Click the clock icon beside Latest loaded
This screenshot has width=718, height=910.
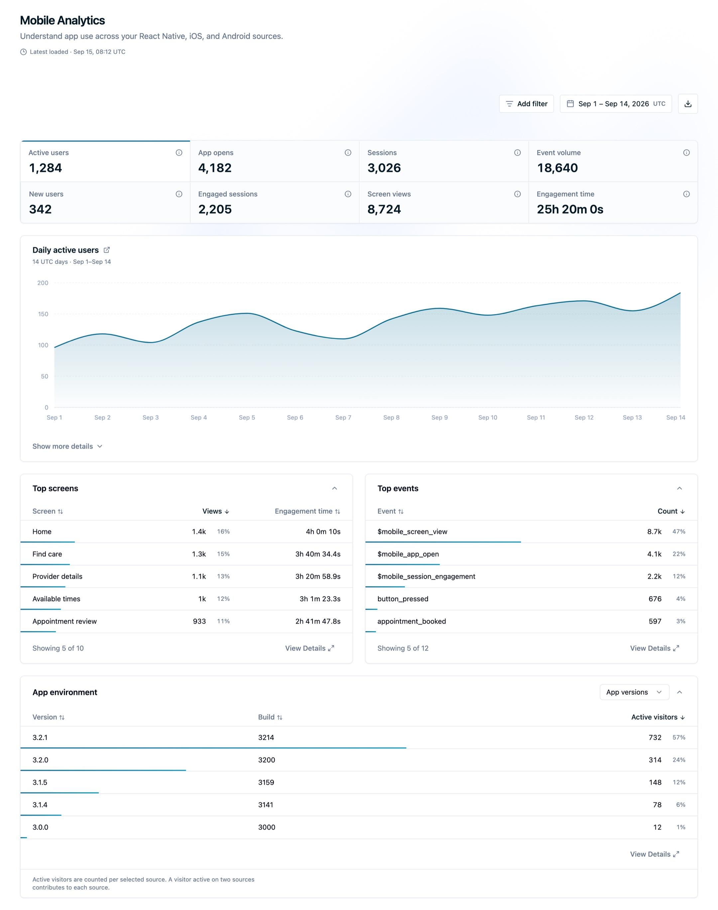point(24,52)
